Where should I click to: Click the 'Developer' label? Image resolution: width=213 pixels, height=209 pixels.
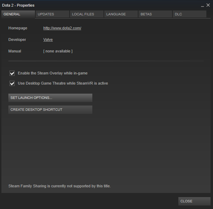[x=17, y=39]
